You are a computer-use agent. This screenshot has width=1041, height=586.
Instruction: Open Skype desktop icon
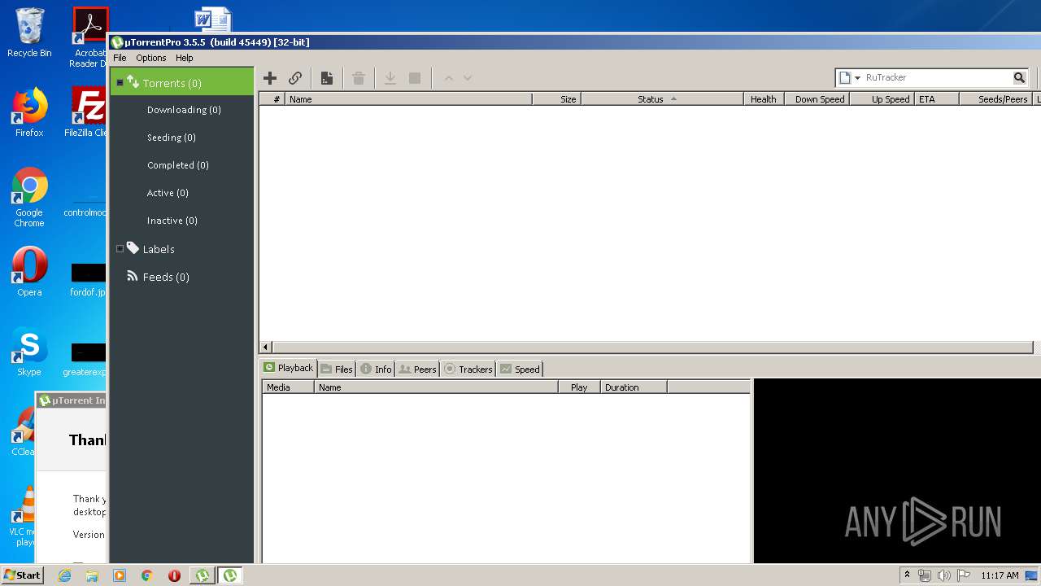(29, 352)
